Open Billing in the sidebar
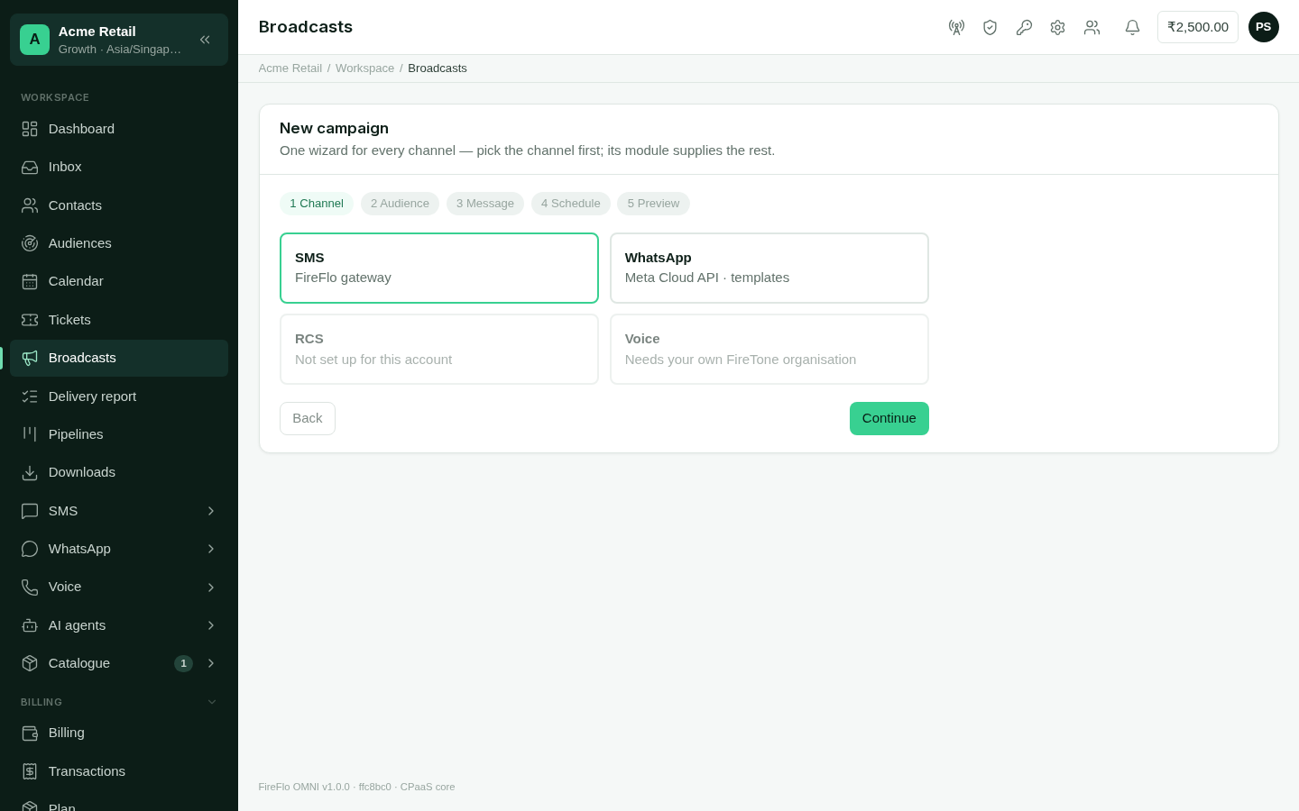Screen dimensions: 1299x811 coord(119,733)
